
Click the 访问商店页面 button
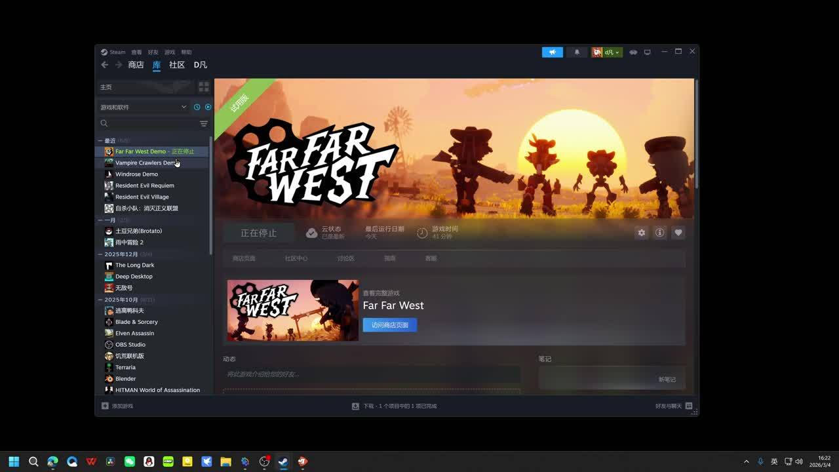[x=389, y=325]
